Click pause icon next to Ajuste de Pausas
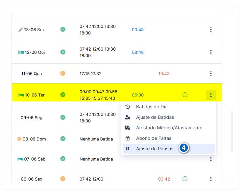This screenshot has height=194, width=241. tap(128, 149)
